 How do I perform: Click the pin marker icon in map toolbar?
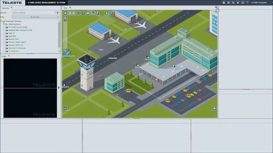83,13
